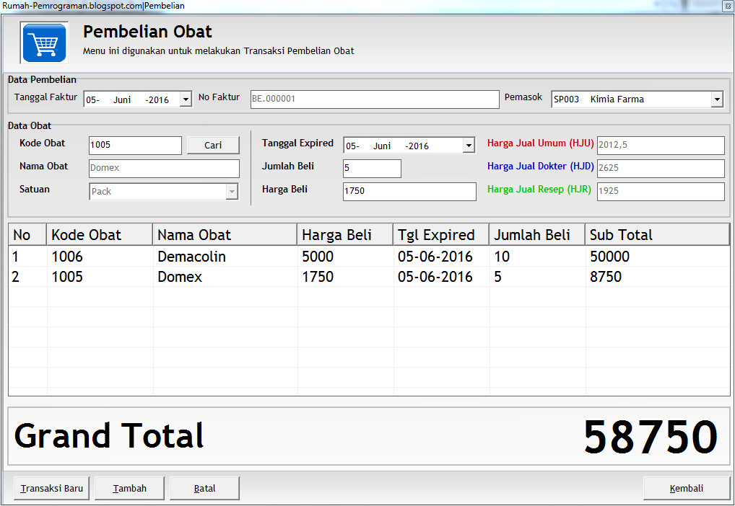Image resolution: width=735 pixels, height=506 pixels.
Task: Click the Harga Beli input field
Action: point(409,192)
